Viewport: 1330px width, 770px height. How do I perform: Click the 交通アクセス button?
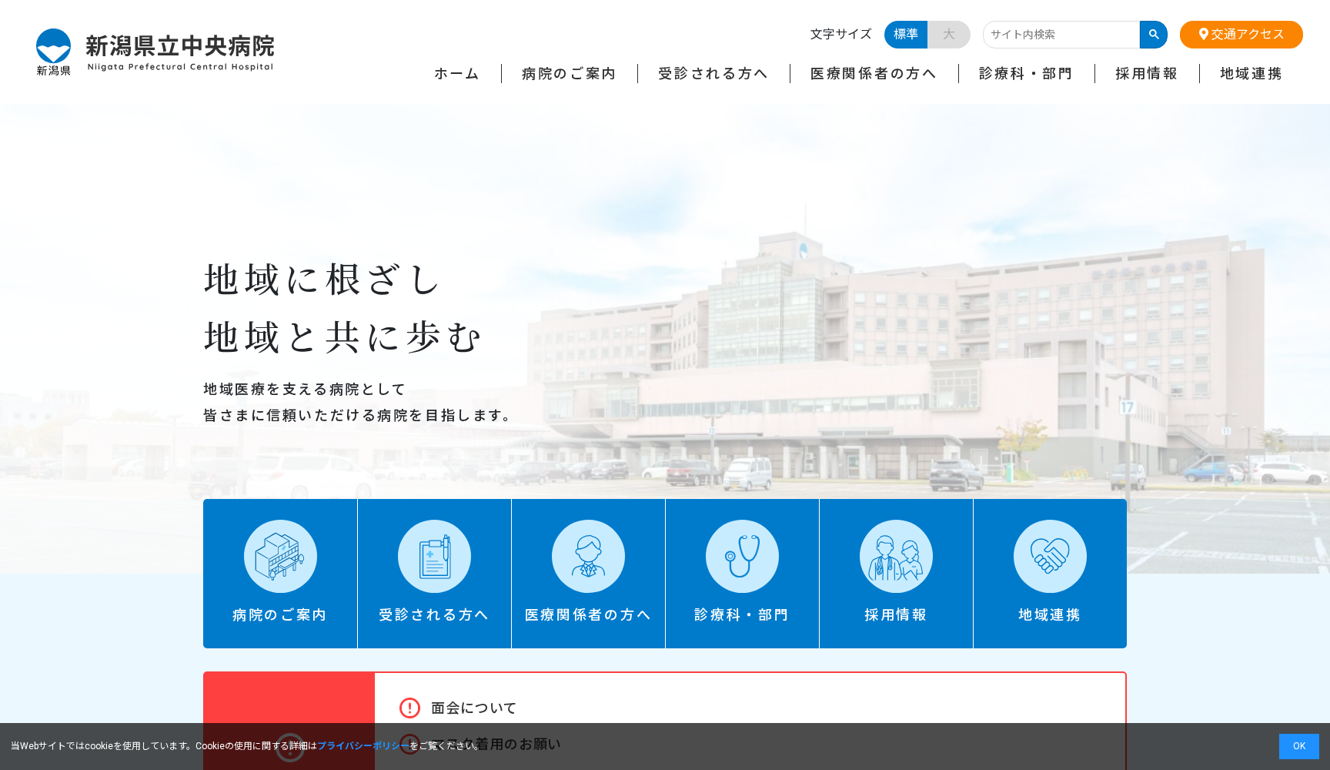[x=1241, y=35]
